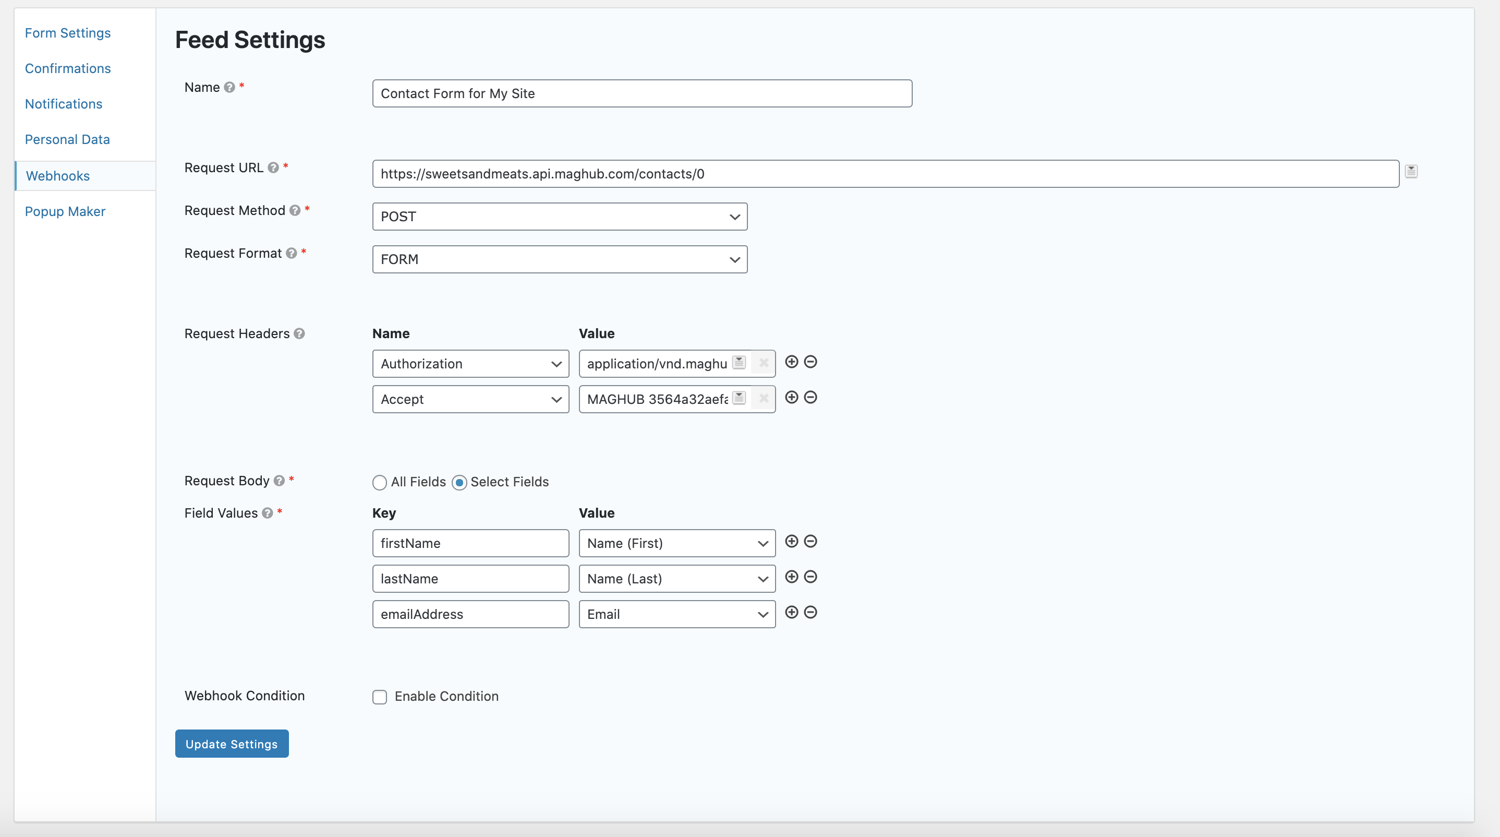Remove the Accept header row via minus icon
This screenshot has height=837, width=1500.
(x=811, y=397)
